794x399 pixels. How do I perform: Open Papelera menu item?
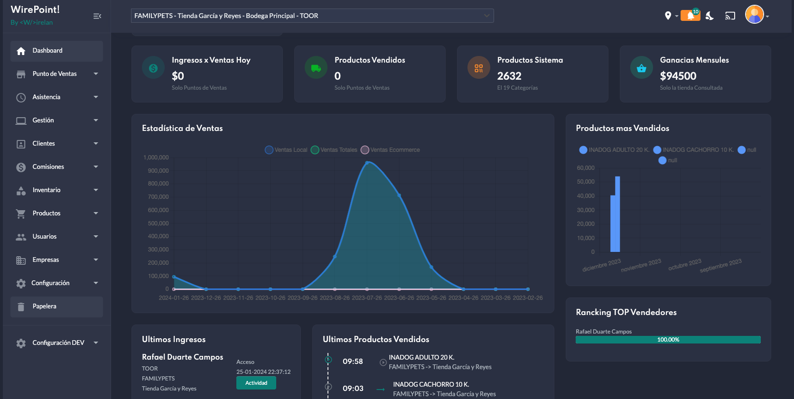pyautogui.click(x=56, y=306)
